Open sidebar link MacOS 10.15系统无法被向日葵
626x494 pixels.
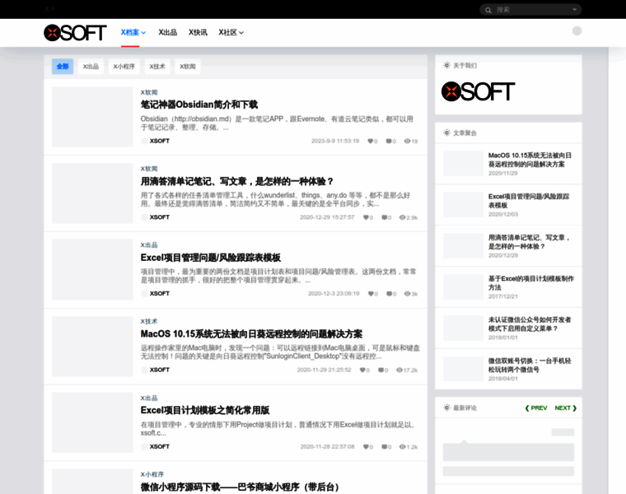(530, 160)
